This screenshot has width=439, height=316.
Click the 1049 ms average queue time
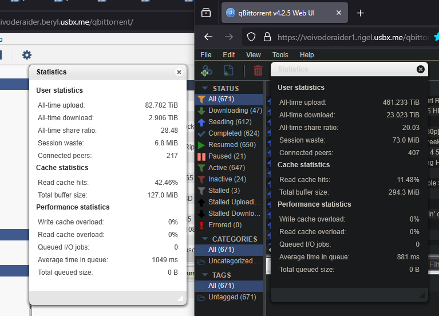(x=165, y=260)
